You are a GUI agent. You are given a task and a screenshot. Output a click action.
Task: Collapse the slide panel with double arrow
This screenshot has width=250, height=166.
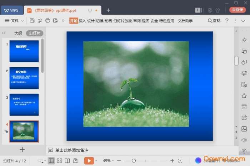click(x=4, y=33)
